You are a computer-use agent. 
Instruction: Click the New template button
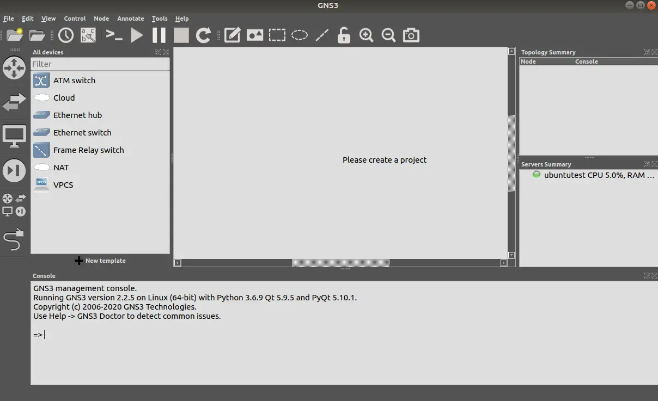coord(100,261)
